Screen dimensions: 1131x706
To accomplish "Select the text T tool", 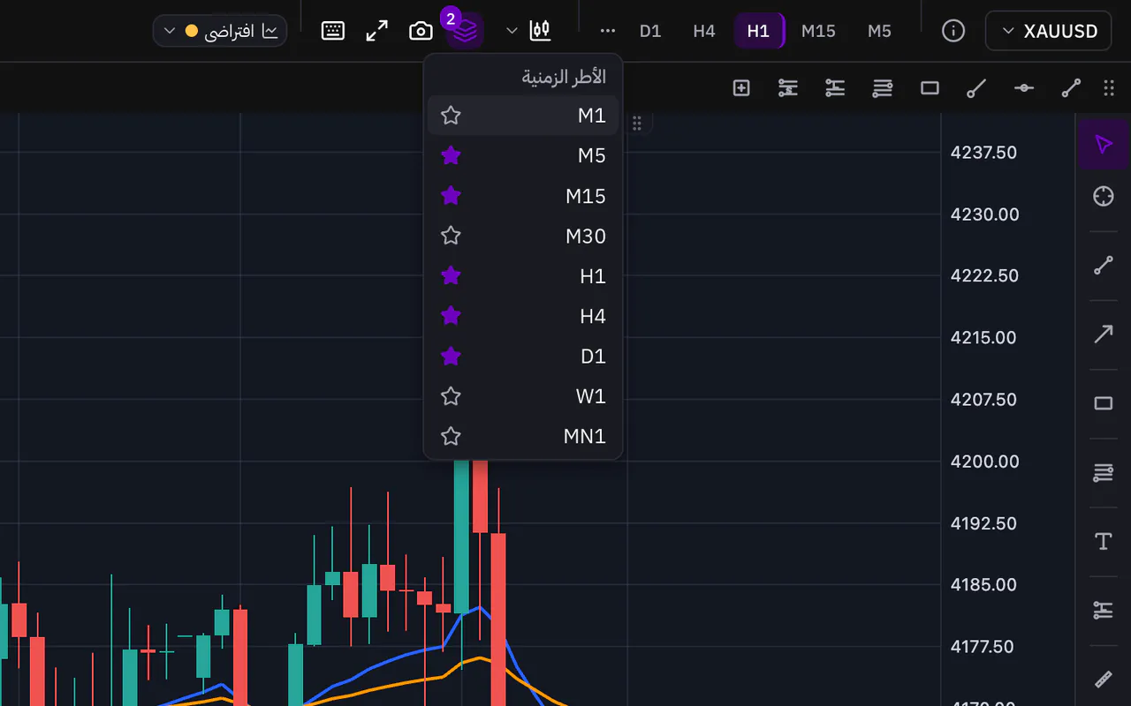I will (1103, 541).
